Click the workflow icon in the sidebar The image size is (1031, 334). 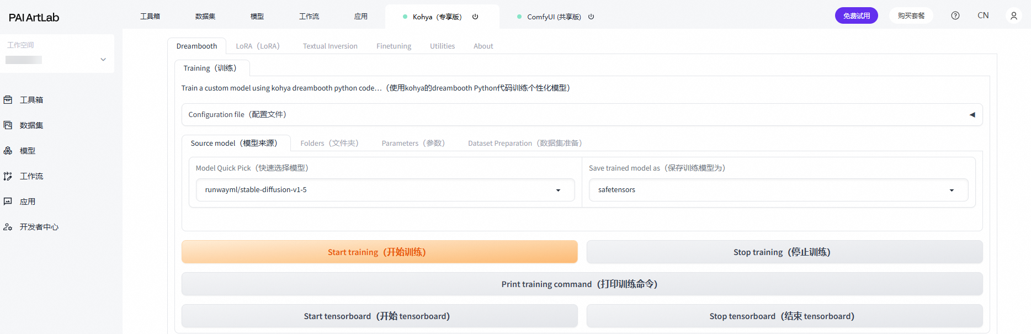click(8, 176)
